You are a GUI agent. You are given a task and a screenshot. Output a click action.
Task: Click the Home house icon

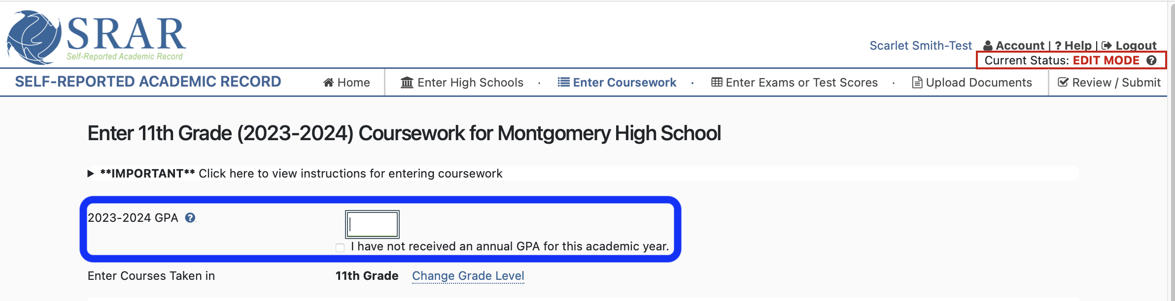click(328, 83)
